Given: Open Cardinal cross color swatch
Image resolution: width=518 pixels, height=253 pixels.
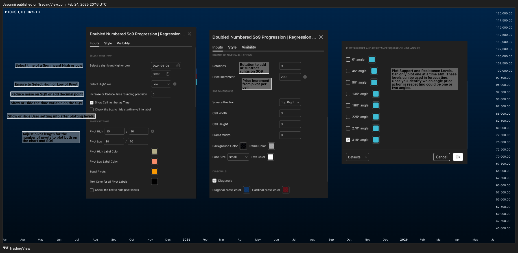Looking at the screenshot, I should tap(286, 190).
